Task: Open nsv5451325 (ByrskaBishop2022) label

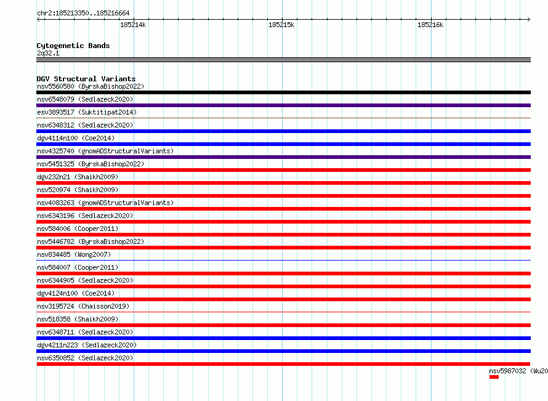Action: click(x=91, y=164)
